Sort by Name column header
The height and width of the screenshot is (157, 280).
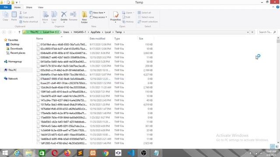pyautogui.click(x=39, y=39)
